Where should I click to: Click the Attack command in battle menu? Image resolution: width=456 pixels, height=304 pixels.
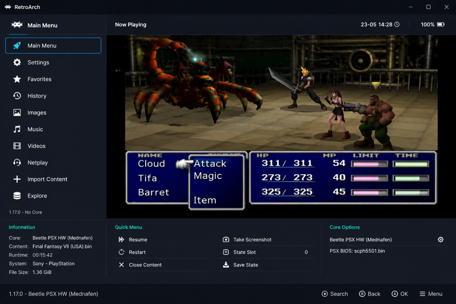[x=210, y=164]
